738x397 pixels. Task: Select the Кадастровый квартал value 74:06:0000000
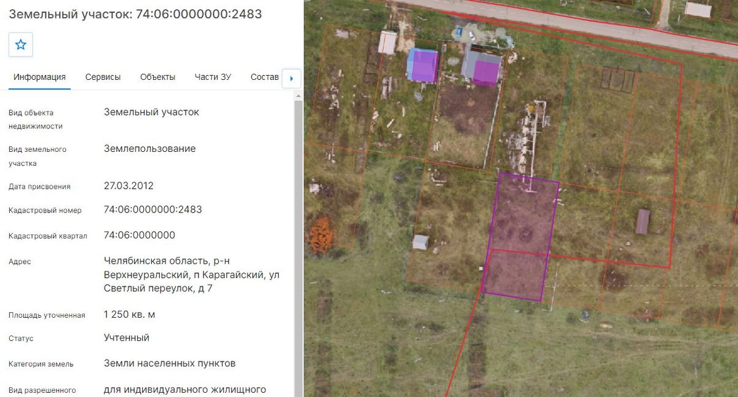point(140,235)
